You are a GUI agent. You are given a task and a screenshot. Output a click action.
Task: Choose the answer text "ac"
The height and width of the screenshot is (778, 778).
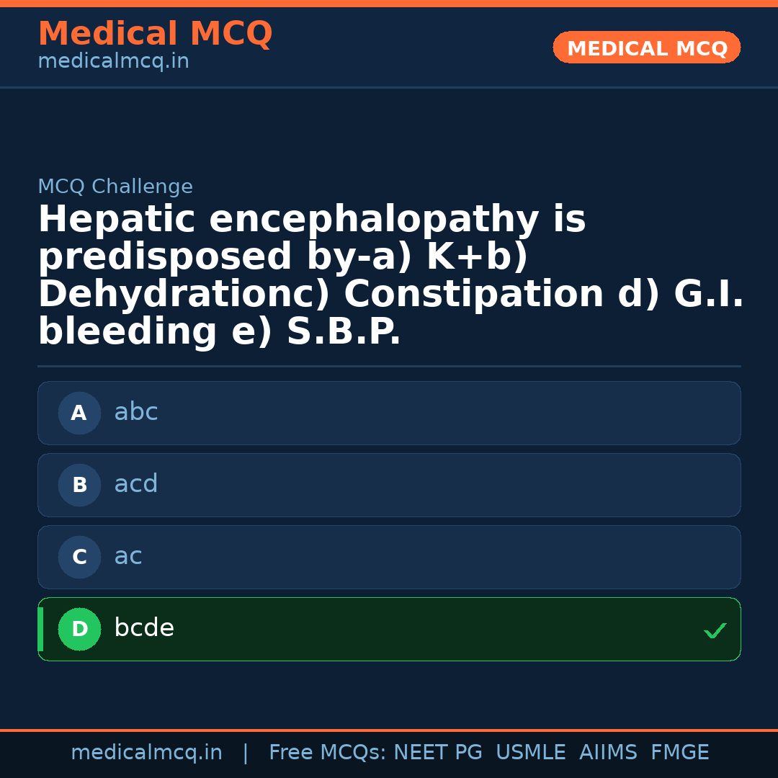click(x=128, y=557)
